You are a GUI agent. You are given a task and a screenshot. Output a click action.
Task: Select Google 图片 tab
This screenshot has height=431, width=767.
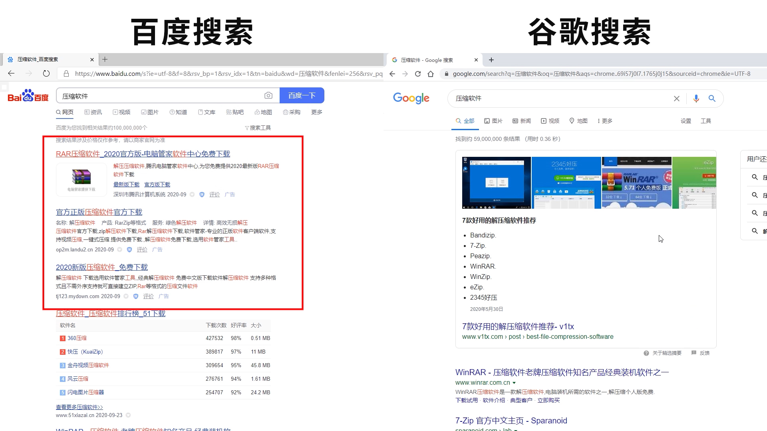[493, 121]
